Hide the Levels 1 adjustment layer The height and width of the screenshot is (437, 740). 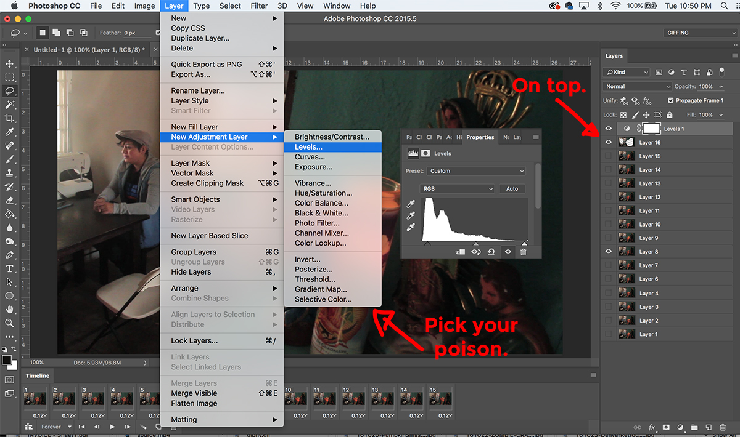tap(609, 129)
